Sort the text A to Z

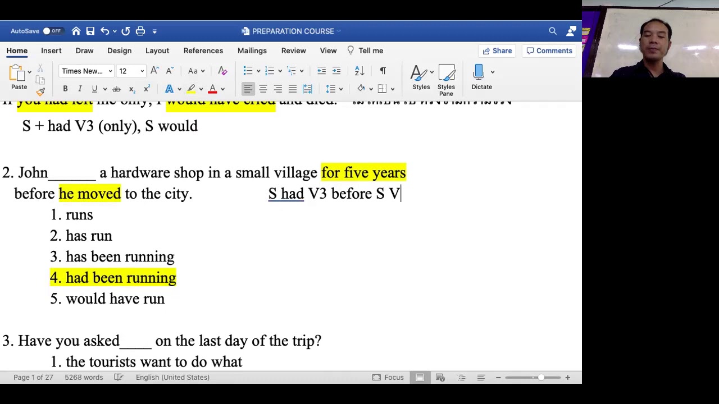point(359,71)
